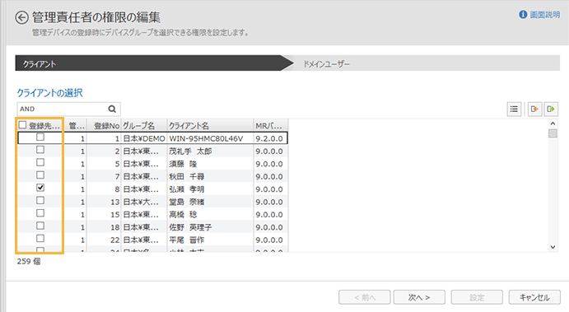This screenshot has height=312, width=569.
Task: Check the box for 茂礼手 太郎 row
Action: (x=40, y=150)
